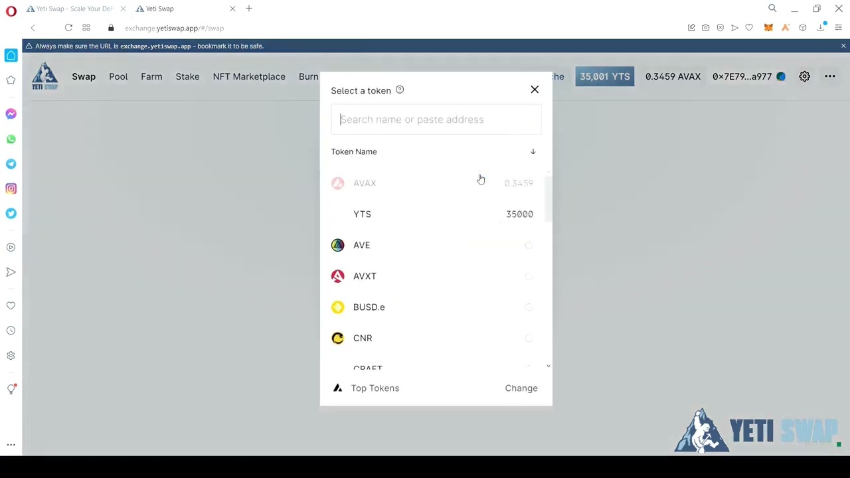The width and height of the screenshot is (850, 478).
Task: Open history clock in sidebar
Action: click(x=11, y=331)
